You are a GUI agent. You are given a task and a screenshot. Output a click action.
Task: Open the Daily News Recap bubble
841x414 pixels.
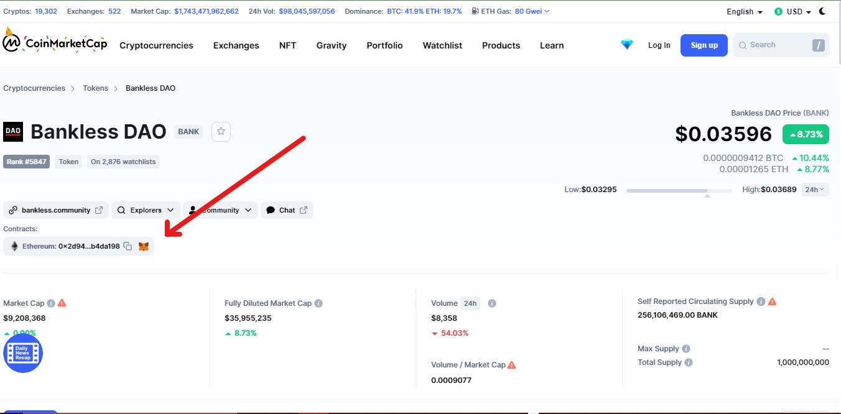pyautogui.click(x=23, y=353)
